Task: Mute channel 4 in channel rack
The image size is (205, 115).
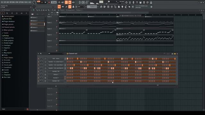Action: 38,68
